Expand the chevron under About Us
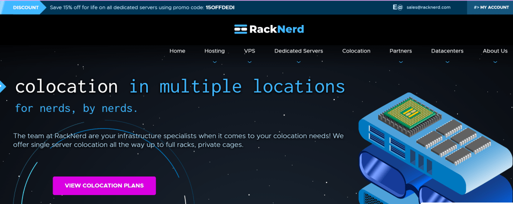The width and height of the screenshot is (513, 204). pos(495,61)
